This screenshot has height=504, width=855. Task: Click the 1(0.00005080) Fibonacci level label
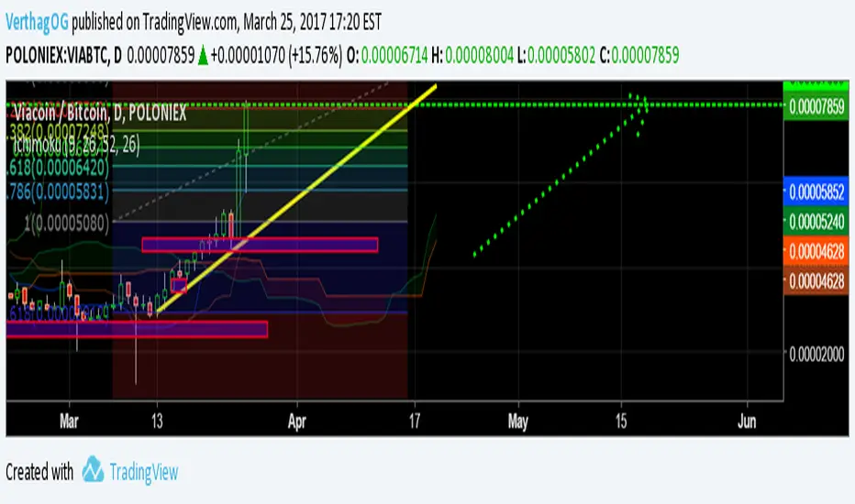(67, 224)
